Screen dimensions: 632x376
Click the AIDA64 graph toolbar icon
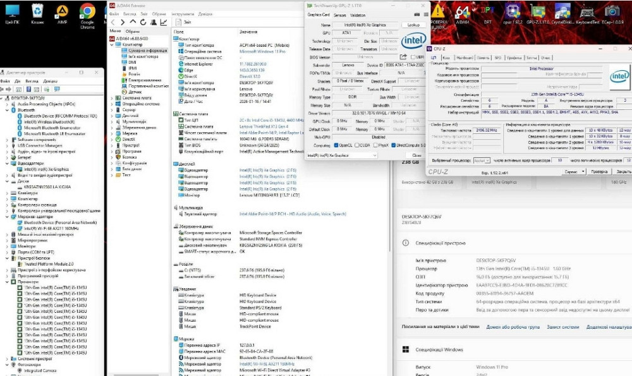tap(164, 22)
